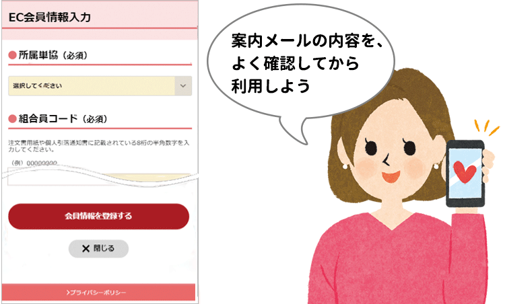
Task: Click the red heart on the smartphone screen
Action: [x=465, y=172]
